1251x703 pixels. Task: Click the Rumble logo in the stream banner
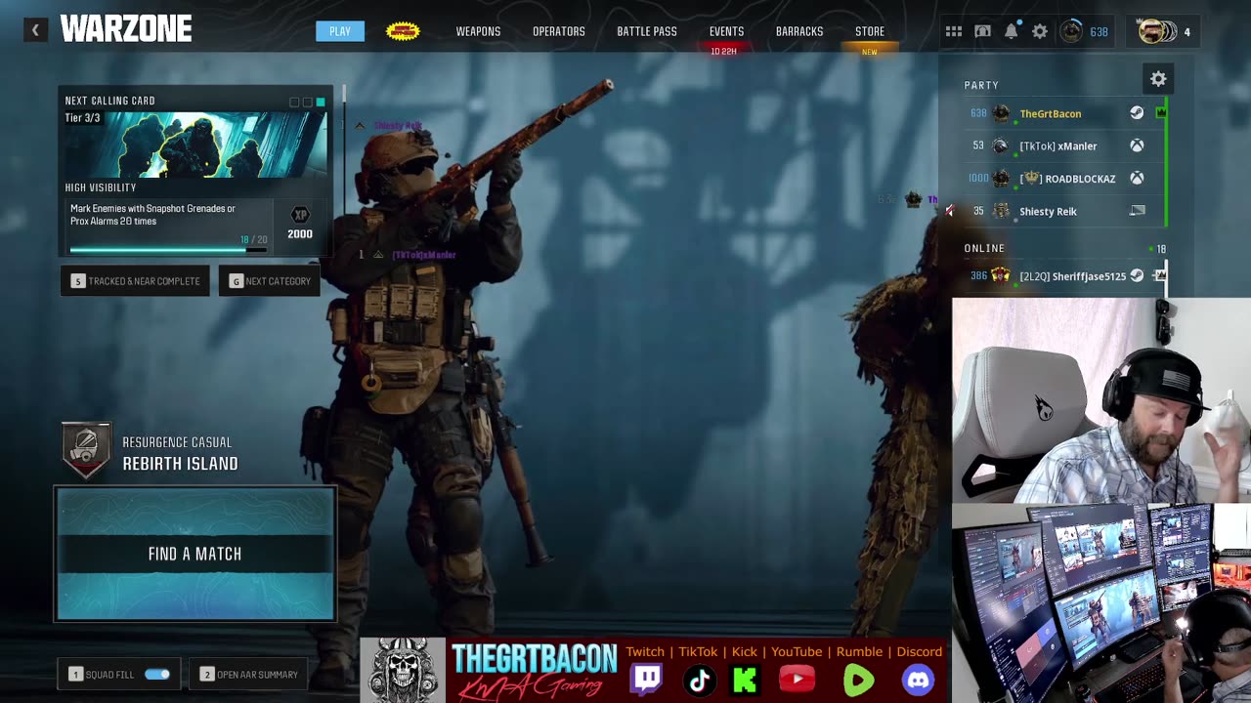859,680
